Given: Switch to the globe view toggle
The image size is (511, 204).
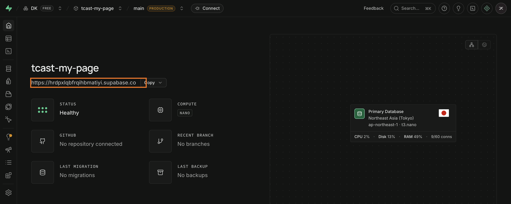Looking at the screenshot, I should [x=484, y=44].
